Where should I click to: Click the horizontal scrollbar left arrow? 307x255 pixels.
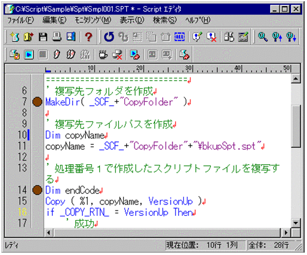(49, 233)
